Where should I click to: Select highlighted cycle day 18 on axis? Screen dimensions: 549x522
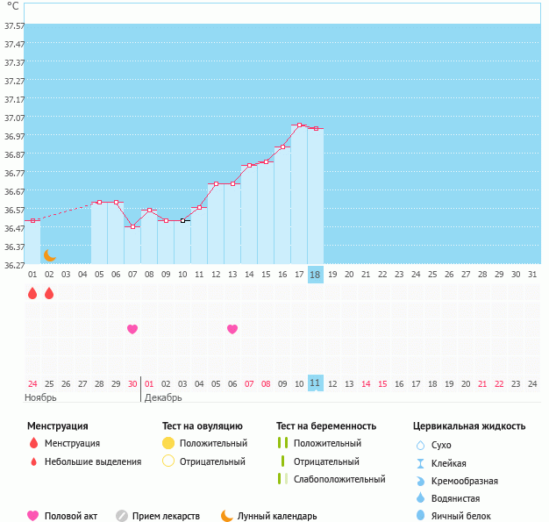(x=315, y=275)
